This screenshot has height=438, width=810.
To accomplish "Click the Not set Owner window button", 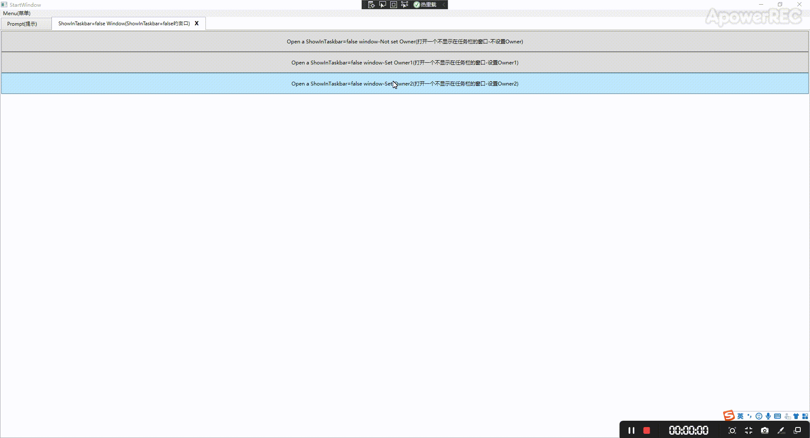I will (x=405, y=41).
